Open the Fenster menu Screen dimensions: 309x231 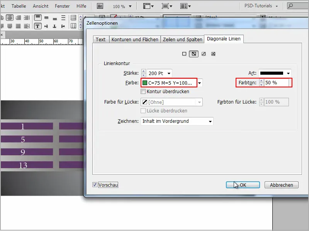tap(62, 6)
